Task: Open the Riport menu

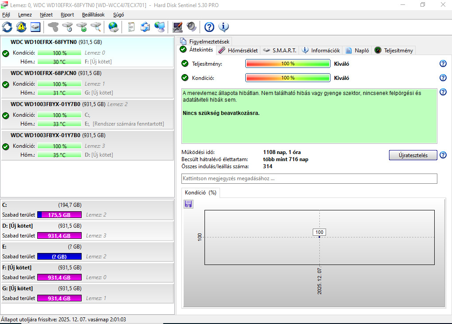Action: 67,15
